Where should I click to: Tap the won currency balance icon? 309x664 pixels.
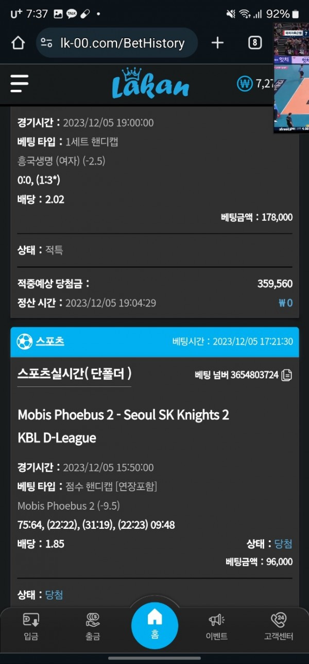(244, 84)
